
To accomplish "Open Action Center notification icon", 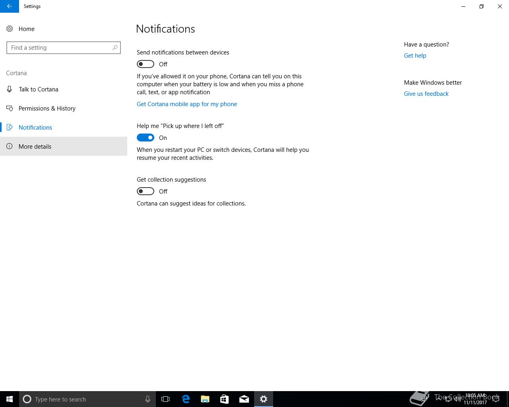I will [496, 399].
